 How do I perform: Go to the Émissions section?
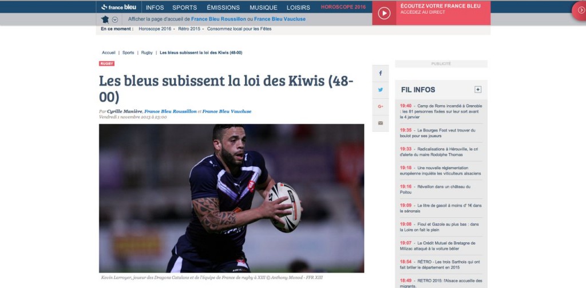(223, 7)
